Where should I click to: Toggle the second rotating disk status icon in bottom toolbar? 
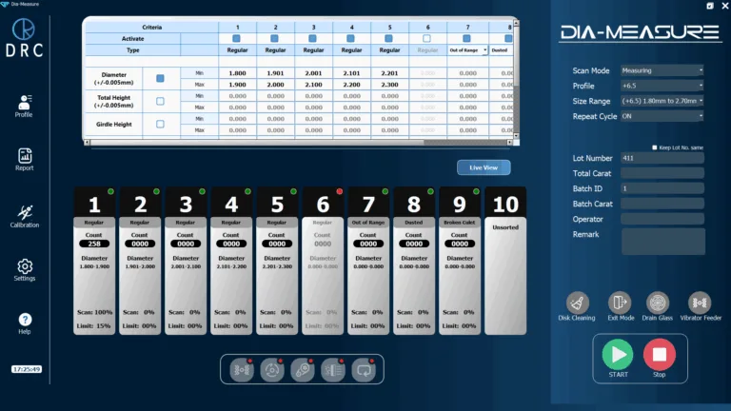[x=272, y=370]
